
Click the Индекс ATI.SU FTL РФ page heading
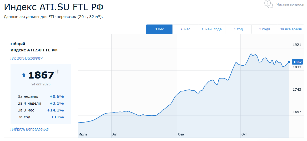(54, 7)
